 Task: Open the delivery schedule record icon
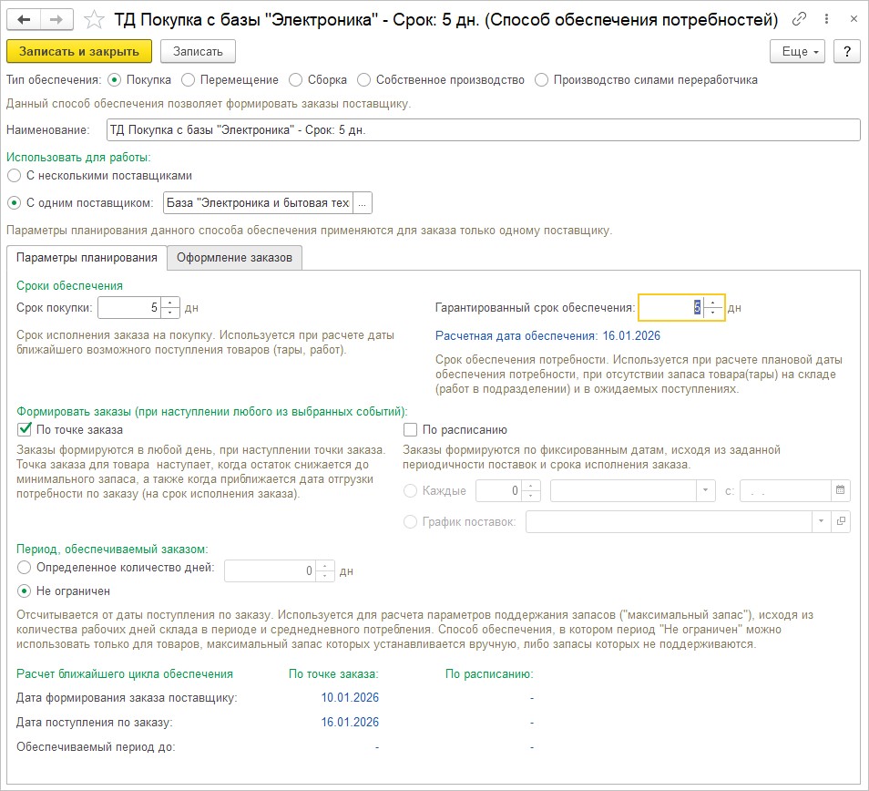click(841, 521)
